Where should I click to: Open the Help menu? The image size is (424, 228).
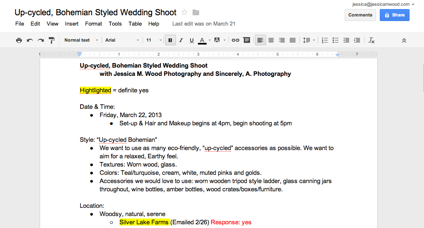(154, 24)
